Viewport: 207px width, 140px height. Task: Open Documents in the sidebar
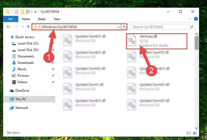26,56
